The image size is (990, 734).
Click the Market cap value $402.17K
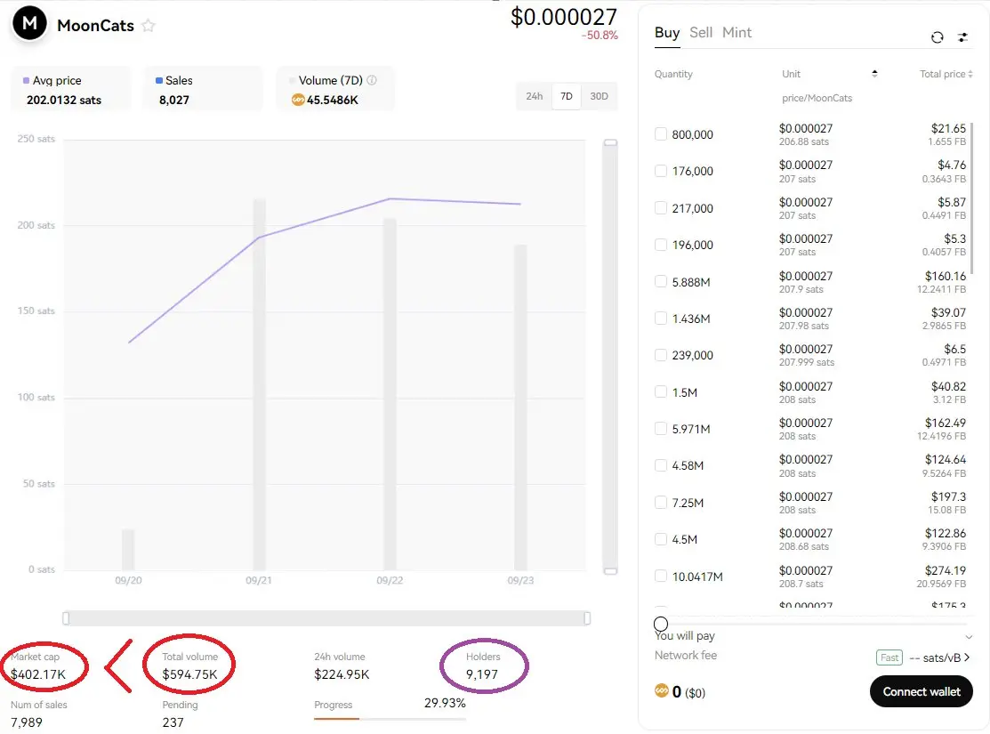(38, 674)
